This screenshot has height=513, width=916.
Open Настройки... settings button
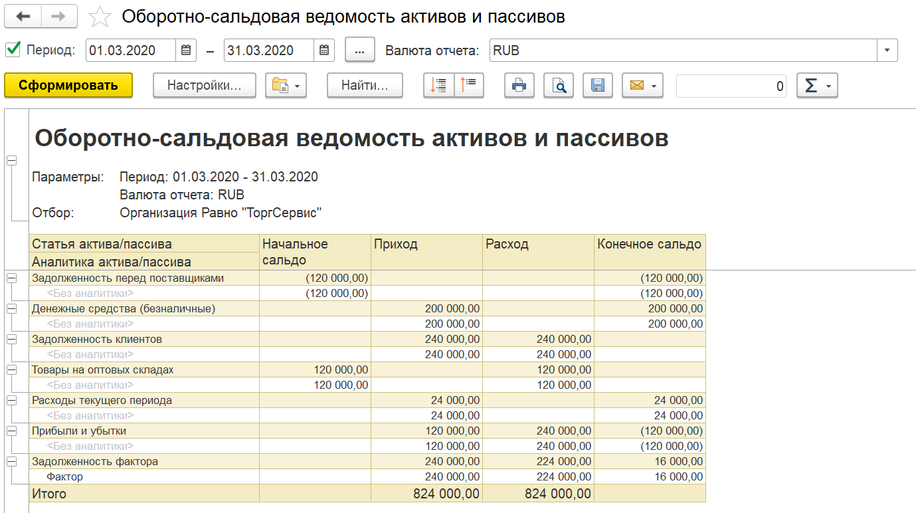click(205, 86)
